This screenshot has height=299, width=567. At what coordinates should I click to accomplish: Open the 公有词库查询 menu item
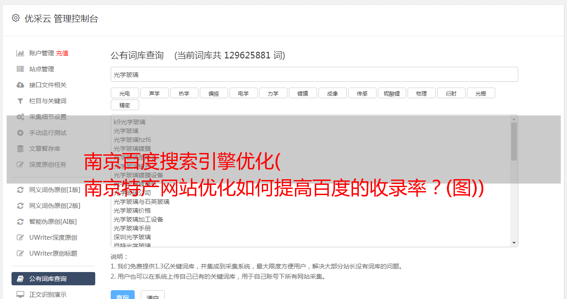point(53,279)
